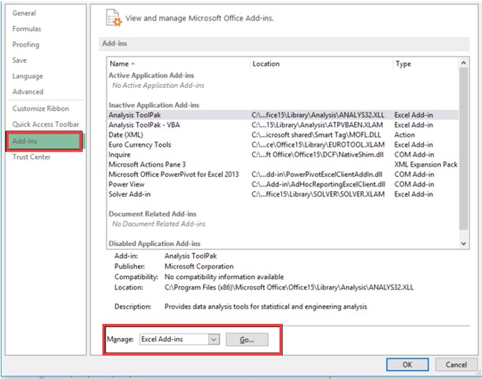Select the Analysis ToolPak row
This screenshot has height=379, width=482.
point(283,115)
